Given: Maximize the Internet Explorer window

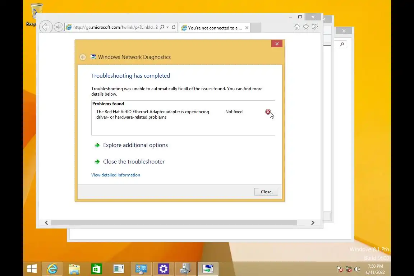Looking at the screenshot, I should click(x=300, y=17).
